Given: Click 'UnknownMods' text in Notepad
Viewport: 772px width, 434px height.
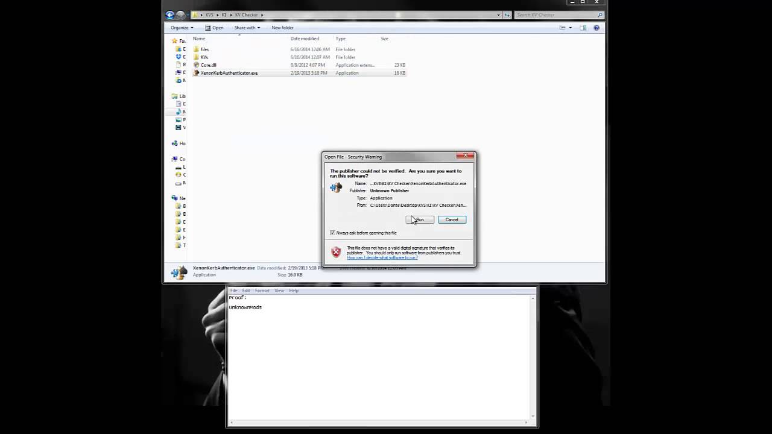Looking at the screenshot, I should pyautogui.click(x=245, y=307).
